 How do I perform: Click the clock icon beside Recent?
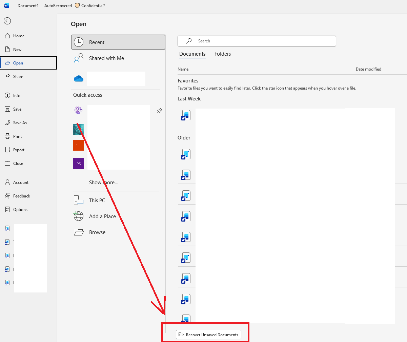pyautogui.click(x=79, y=42)
